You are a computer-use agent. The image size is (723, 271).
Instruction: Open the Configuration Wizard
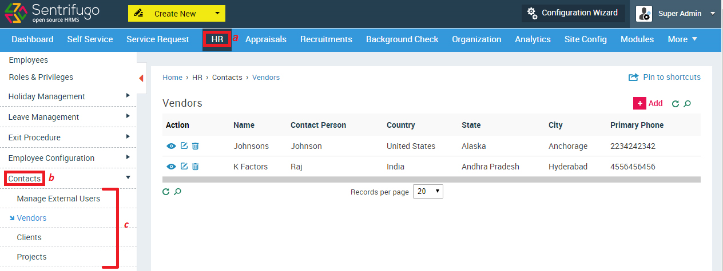click(x=573, y=13)
